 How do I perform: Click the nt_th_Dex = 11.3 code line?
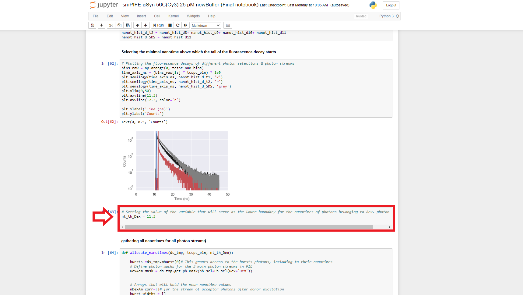tap(139, 216)
